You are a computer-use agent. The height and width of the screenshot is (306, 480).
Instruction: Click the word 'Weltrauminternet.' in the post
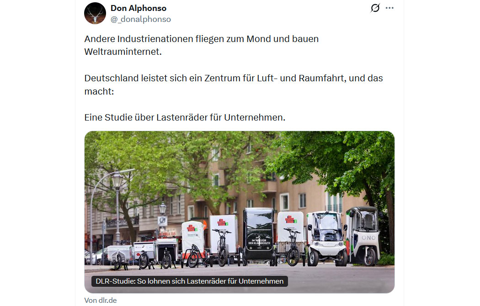(123, 52)
